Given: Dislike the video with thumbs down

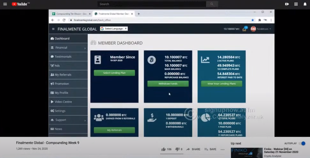Looking at the screenshot, I should coord(177,149).
